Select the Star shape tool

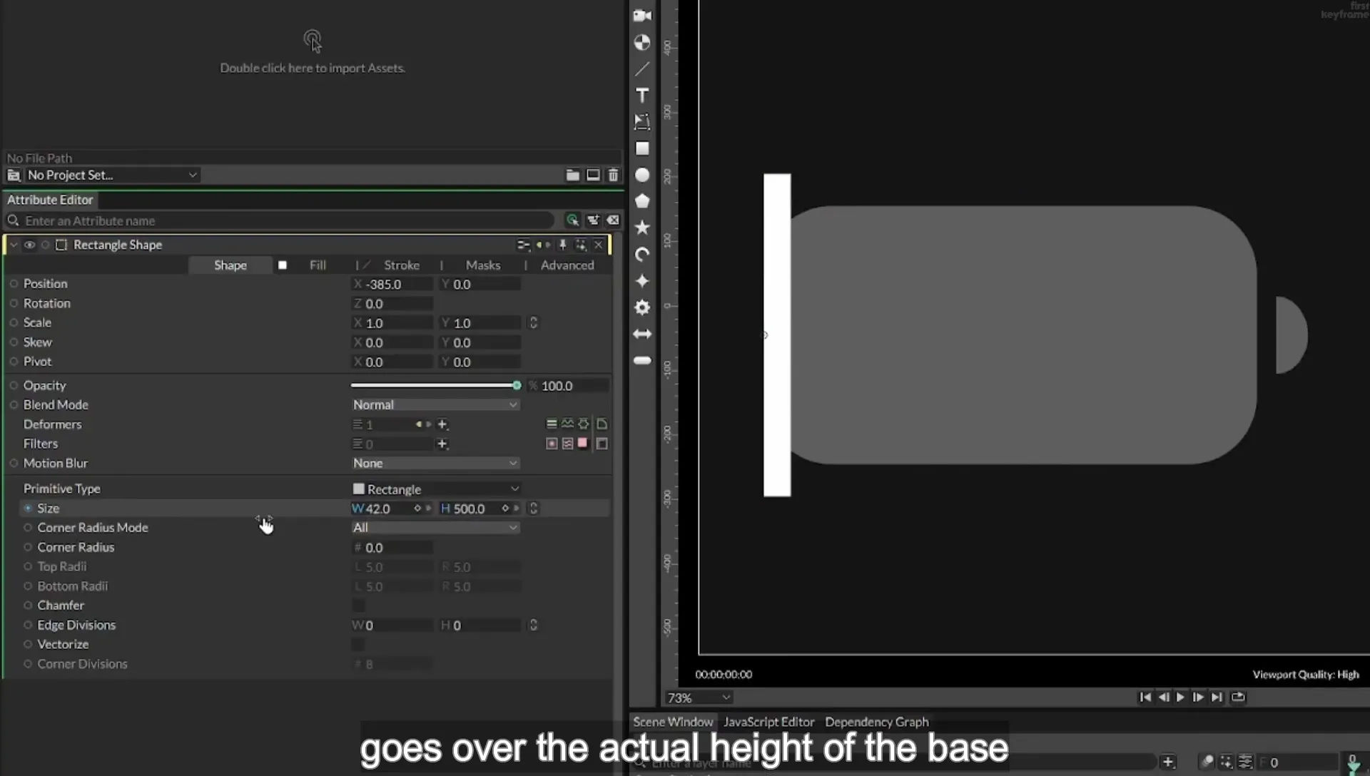coord(642,228)
